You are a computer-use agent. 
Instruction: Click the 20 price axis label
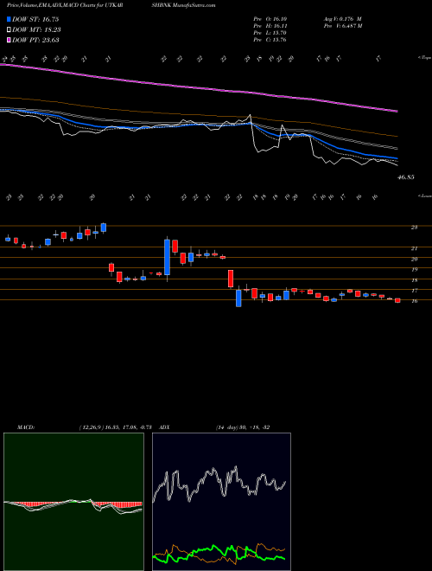coord(414,260)
